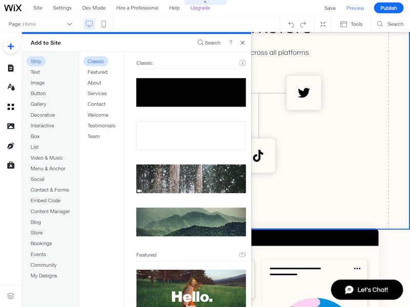This screenshot has width=410, height=307.
Task: Select the Button category
Action: click(38, 94)
